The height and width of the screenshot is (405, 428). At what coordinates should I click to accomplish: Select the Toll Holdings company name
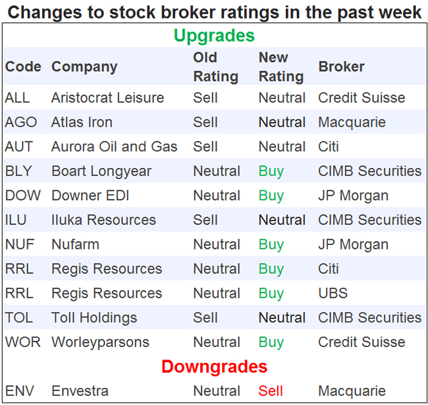point(94,317)
